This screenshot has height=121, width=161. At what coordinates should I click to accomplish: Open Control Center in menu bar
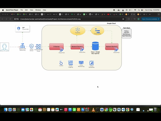click(142, 10)
